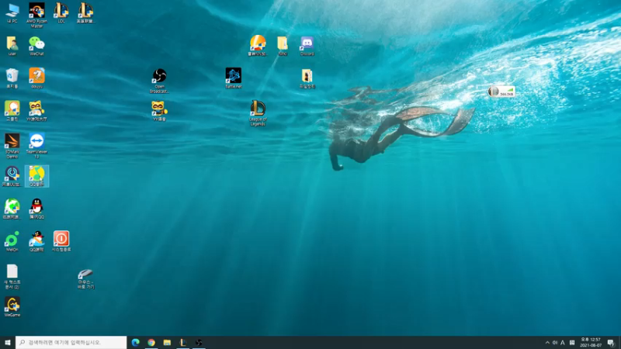Select the Recycle Bin icon
The width and height of the screenshot is (621, 349).
pyautogui.click(x=12, y=78)
